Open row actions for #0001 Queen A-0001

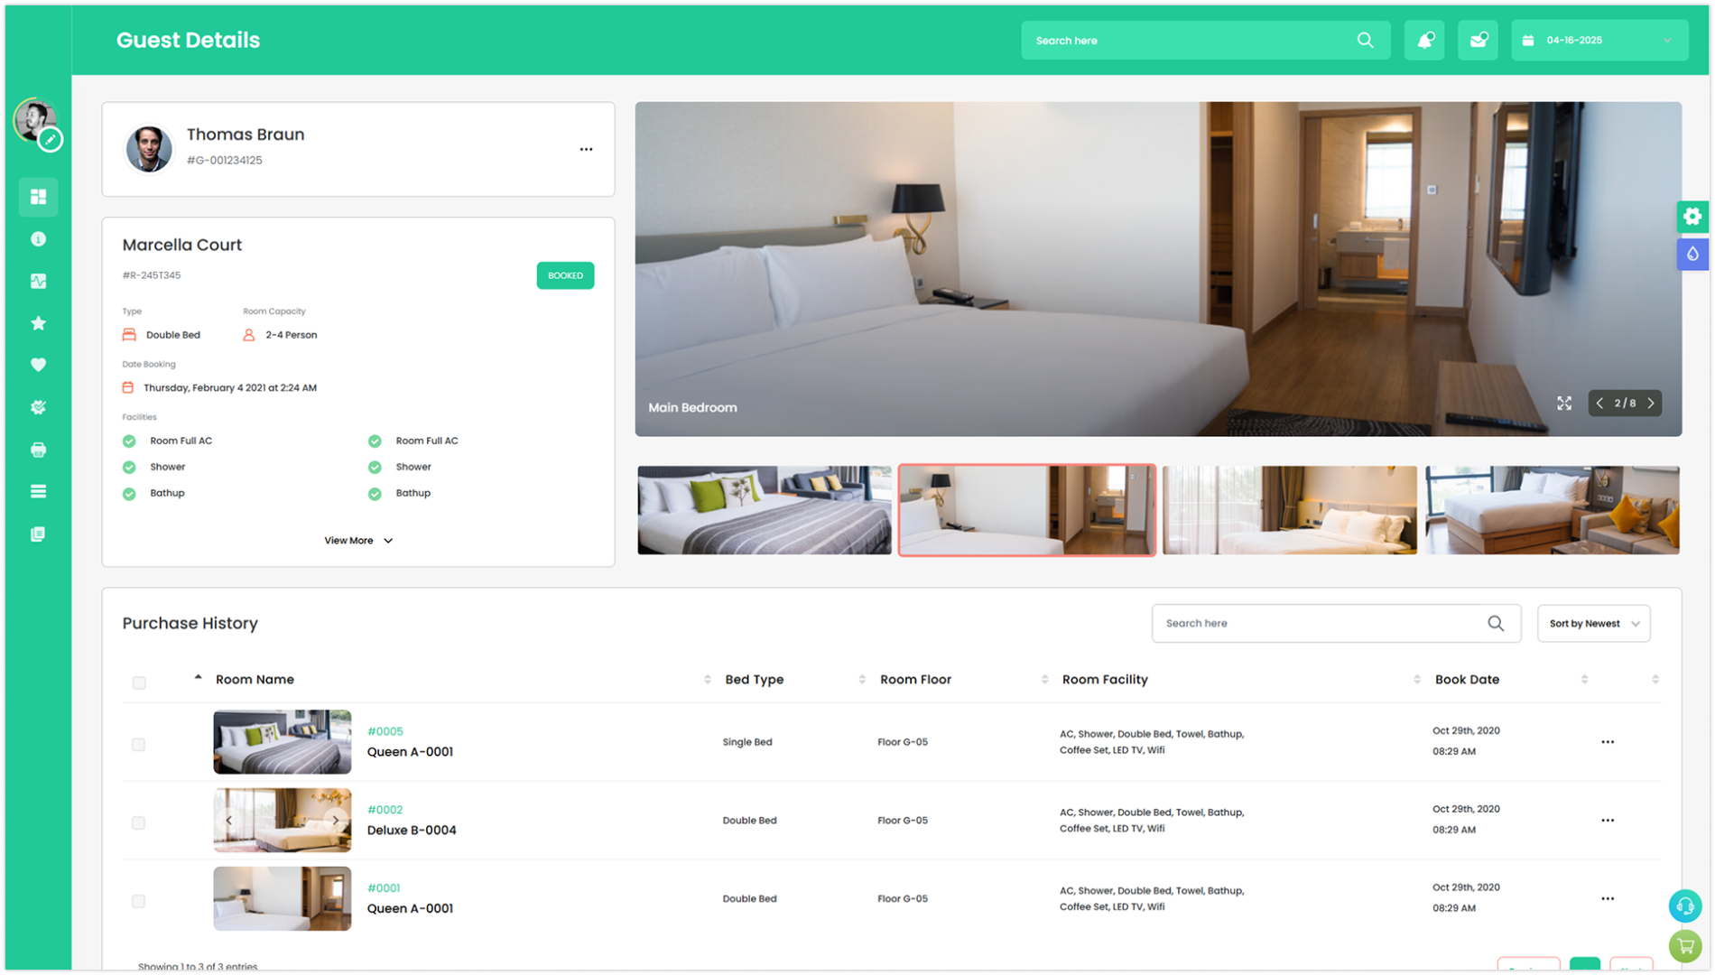(1608, 899)
